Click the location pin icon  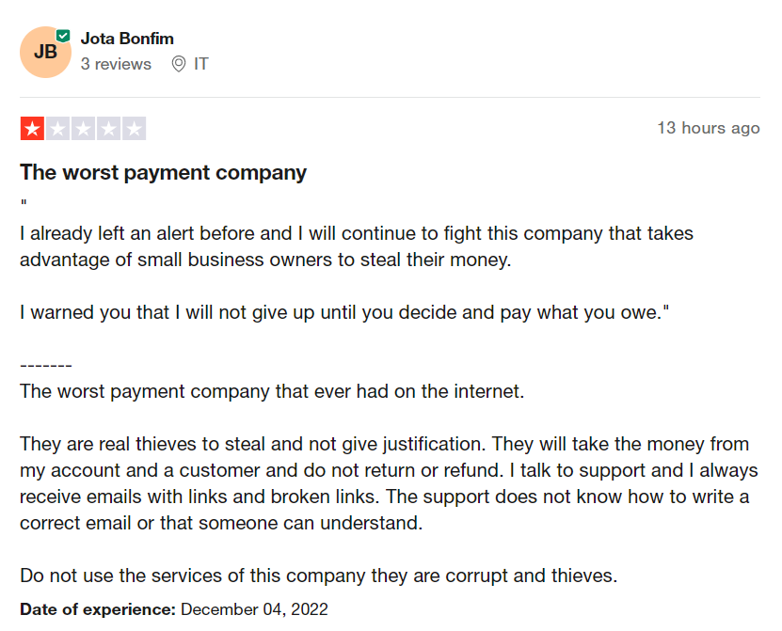(x=179, y=64)
